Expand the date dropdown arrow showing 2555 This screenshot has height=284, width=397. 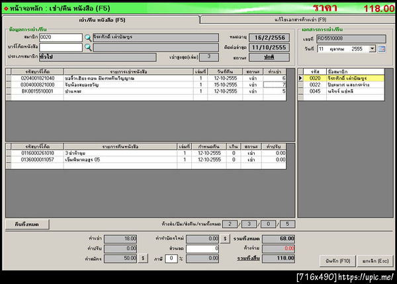pos(372,48)
